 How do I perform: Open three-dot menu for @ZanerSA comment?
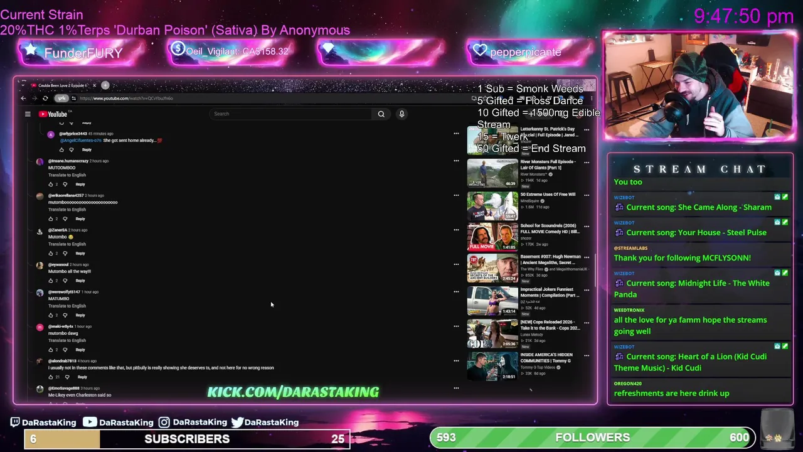(x=456, y=230)
